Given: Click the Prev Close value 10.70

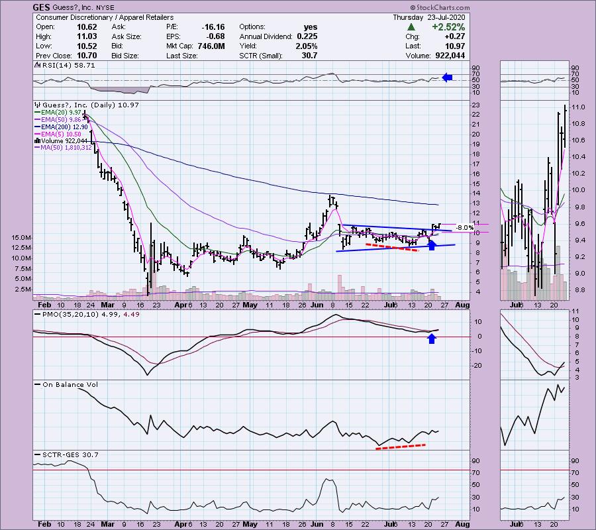Looking at the screenshot, I should pyautogui.click(x=87, y=56).
